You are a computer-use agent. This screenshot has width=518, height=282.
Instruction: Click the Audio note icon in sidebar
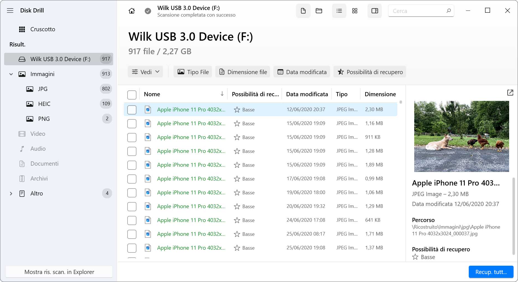point(22,149)
